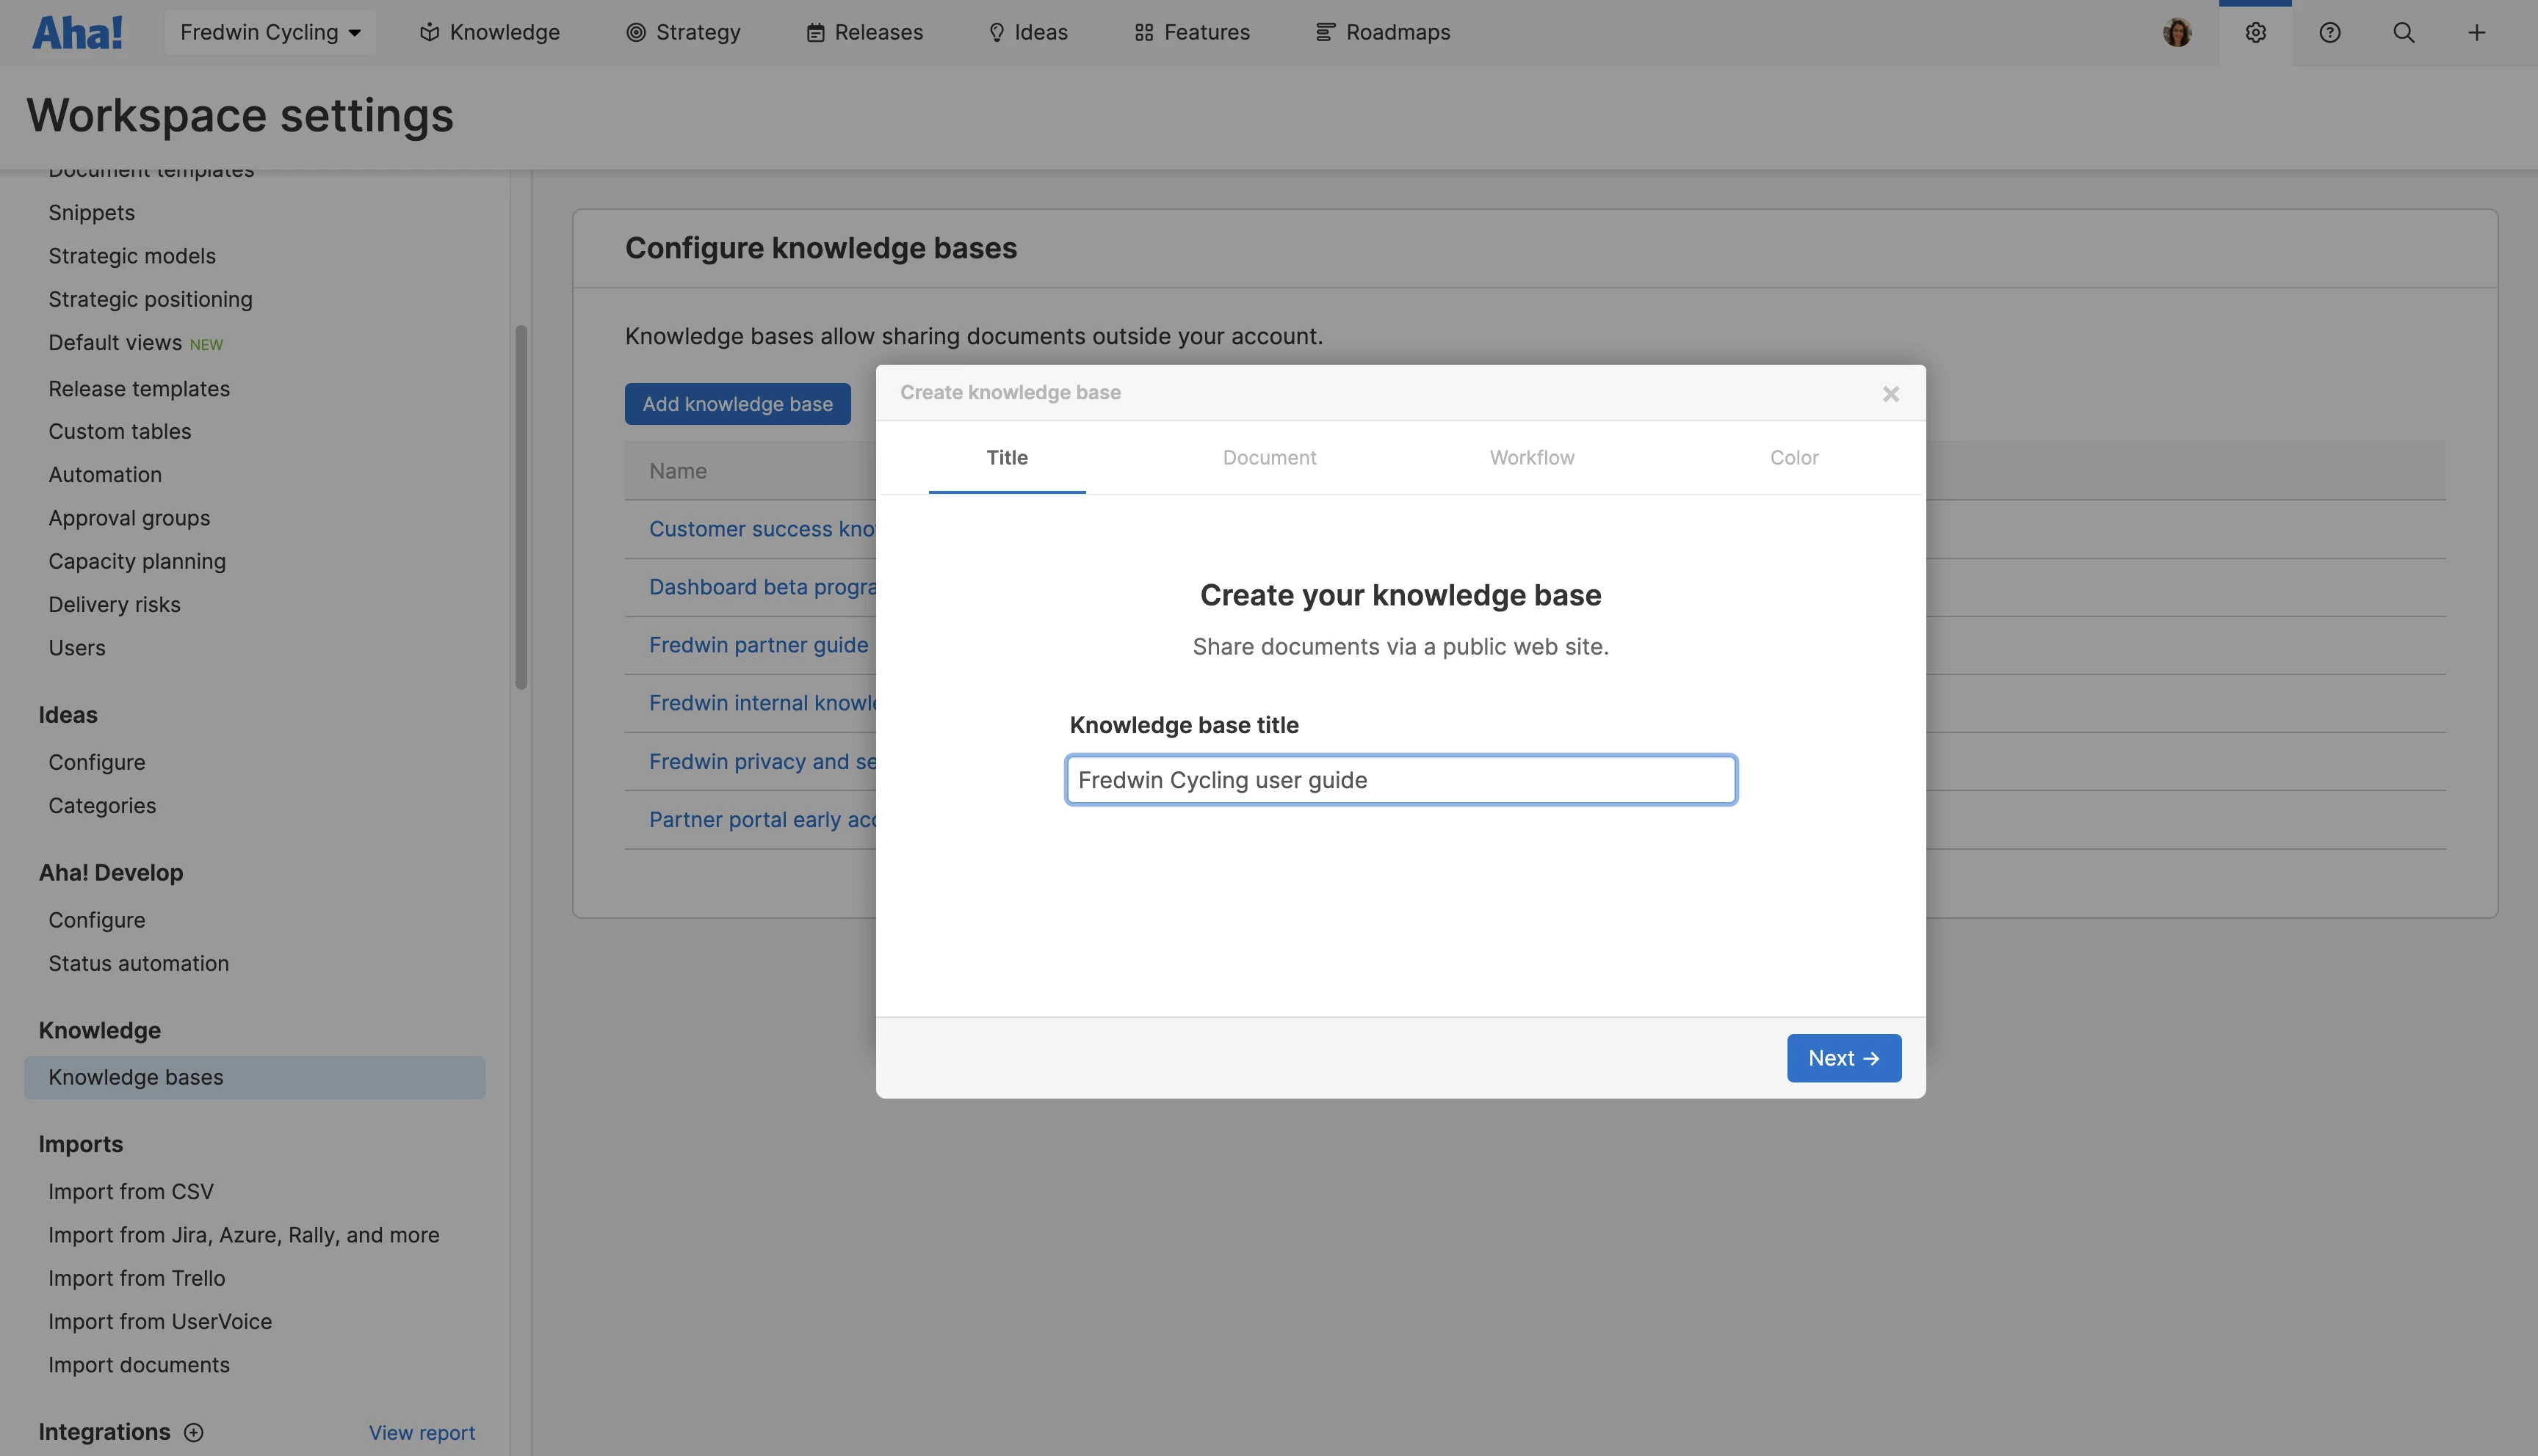Switch to the Color step tab
This screenshot has width=2538, height=1456.
tap(1793, 457)
